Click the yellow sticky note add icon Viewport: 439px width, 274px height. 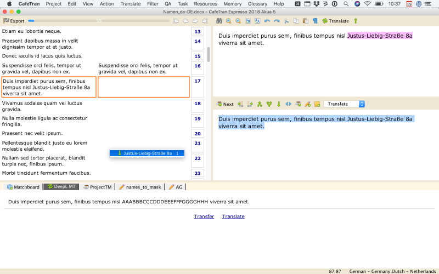coord(317,104)
